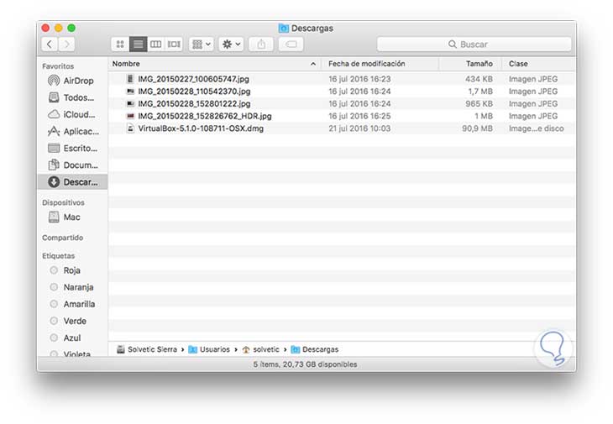Select the Azul tag

(73, 338)
